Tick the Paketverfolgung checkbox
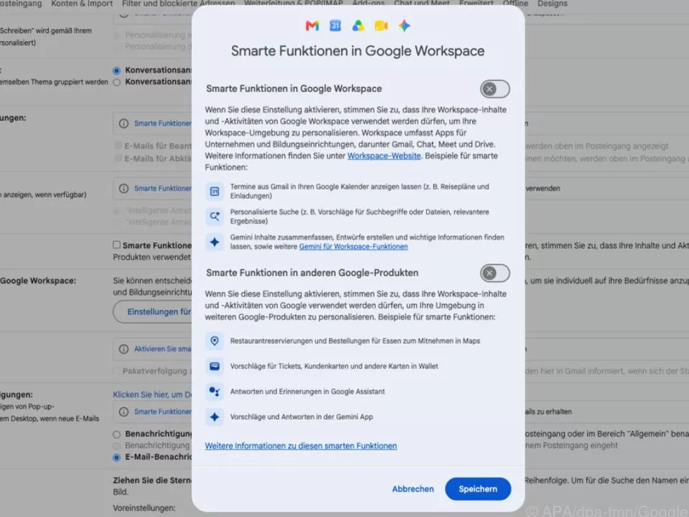689x517 pixels. [x=116, y=371]
